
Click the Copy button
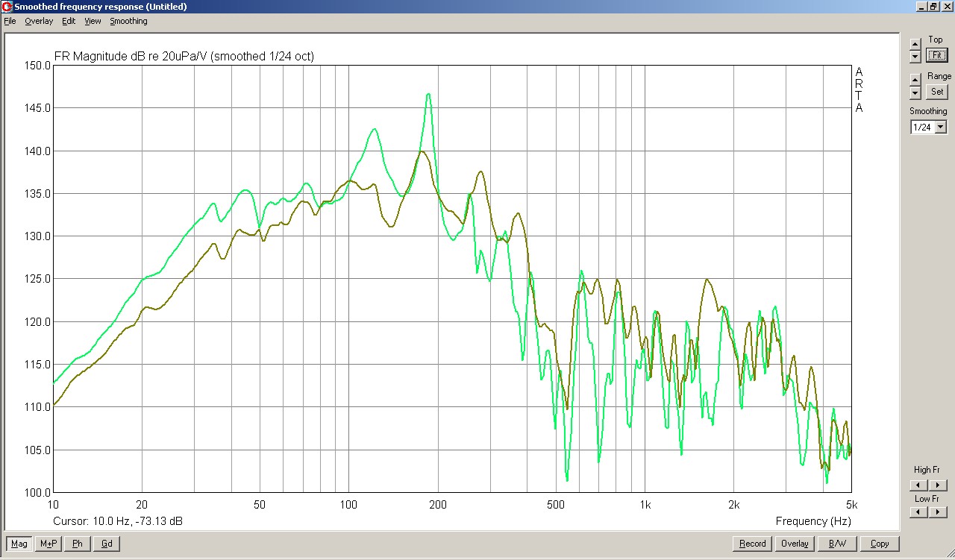(x=880, y=544)
